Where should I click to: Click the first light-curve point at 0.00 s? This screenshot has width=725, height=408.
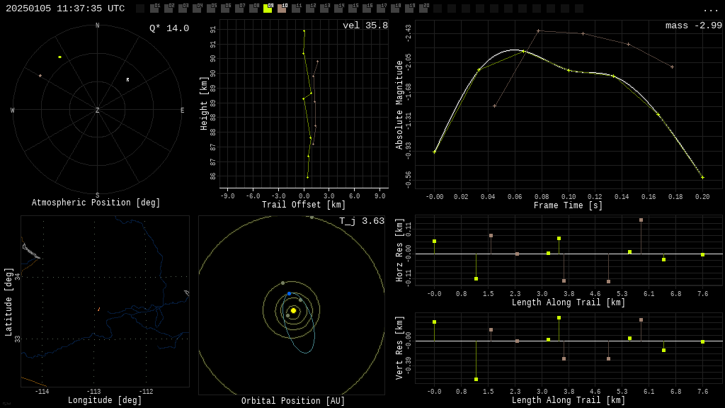[x=434, y=152]
